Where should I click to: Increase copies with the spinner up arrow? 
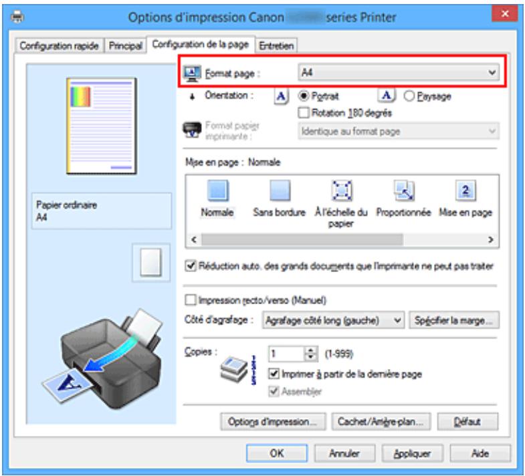point(311,350)
